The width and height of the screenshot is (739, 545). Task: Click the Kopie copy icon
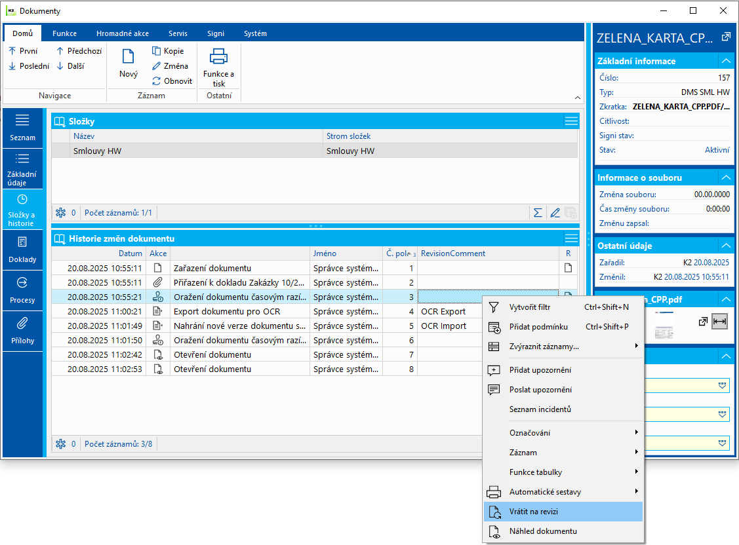coord(168,51)
